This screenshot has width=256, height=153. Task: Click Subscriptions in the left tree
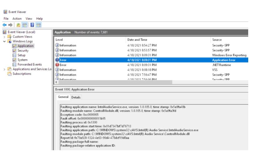[x=22, y=73]
